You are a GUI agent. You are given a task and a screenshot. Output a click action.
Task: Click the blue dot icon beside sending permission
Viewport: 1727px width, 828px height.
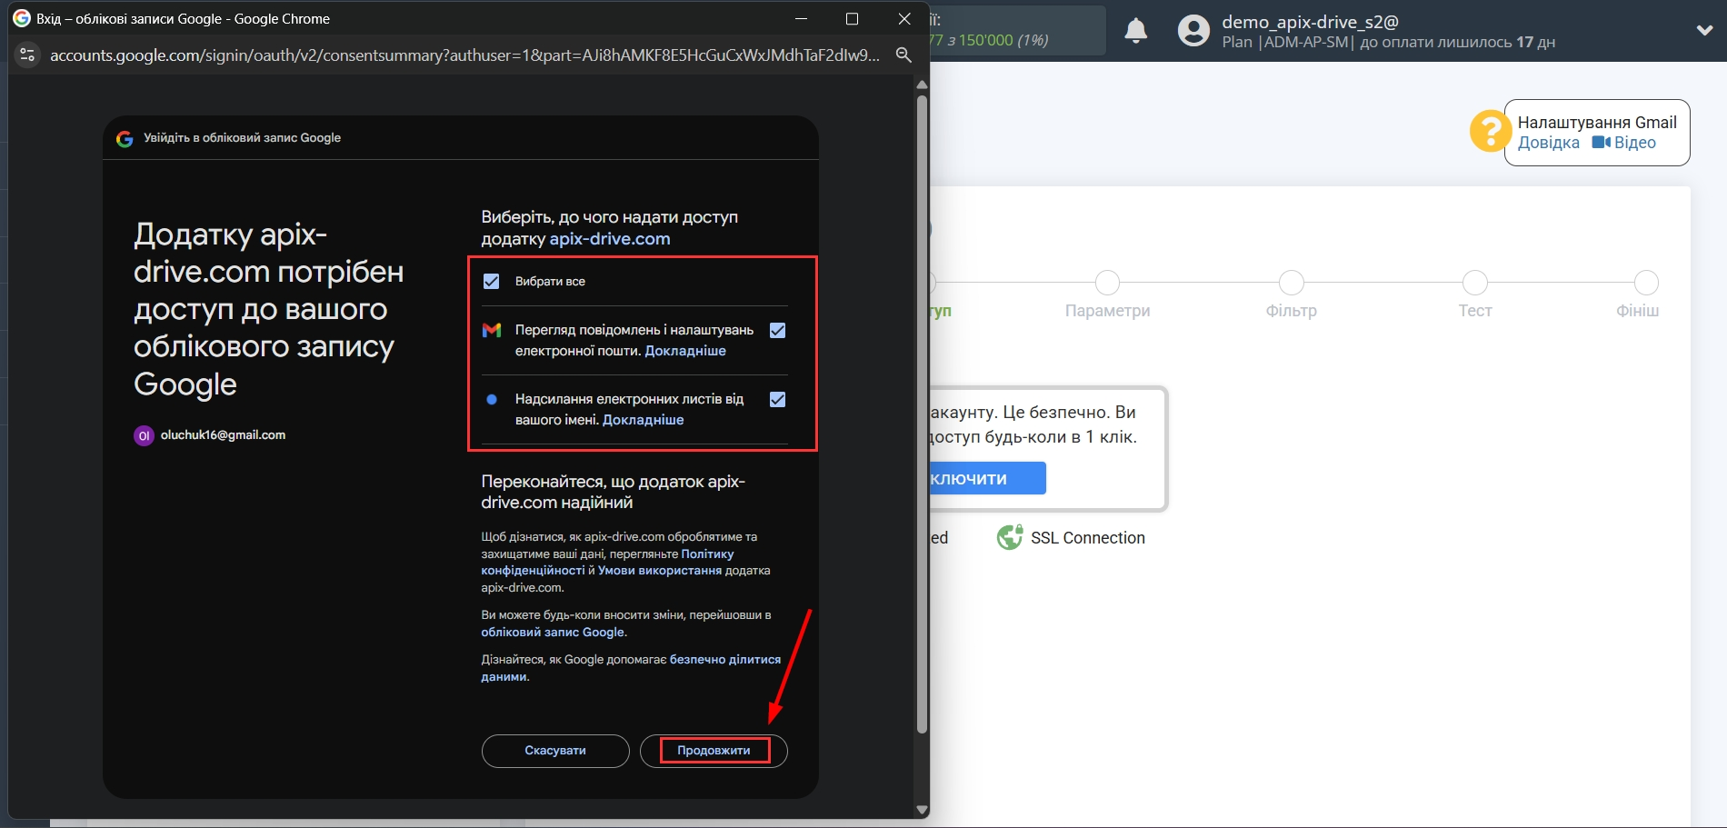click(x=492, y=400)
